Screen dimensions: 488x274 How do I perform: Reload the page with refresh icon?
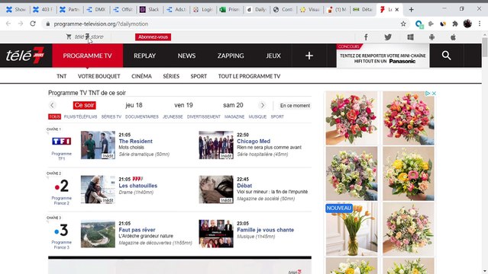[33, 24]
